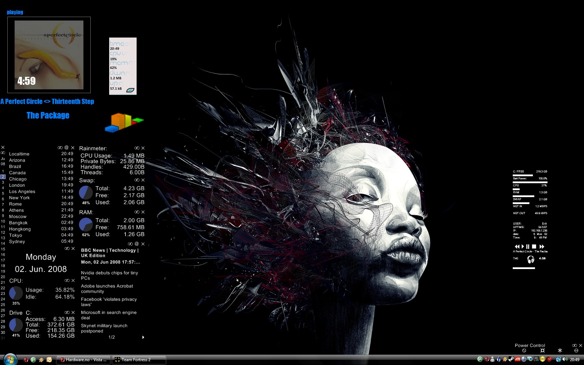This screenshot has height=365, width=584.
Task: Click the yellow disc tray icon
Action: (x=543, y=359)
